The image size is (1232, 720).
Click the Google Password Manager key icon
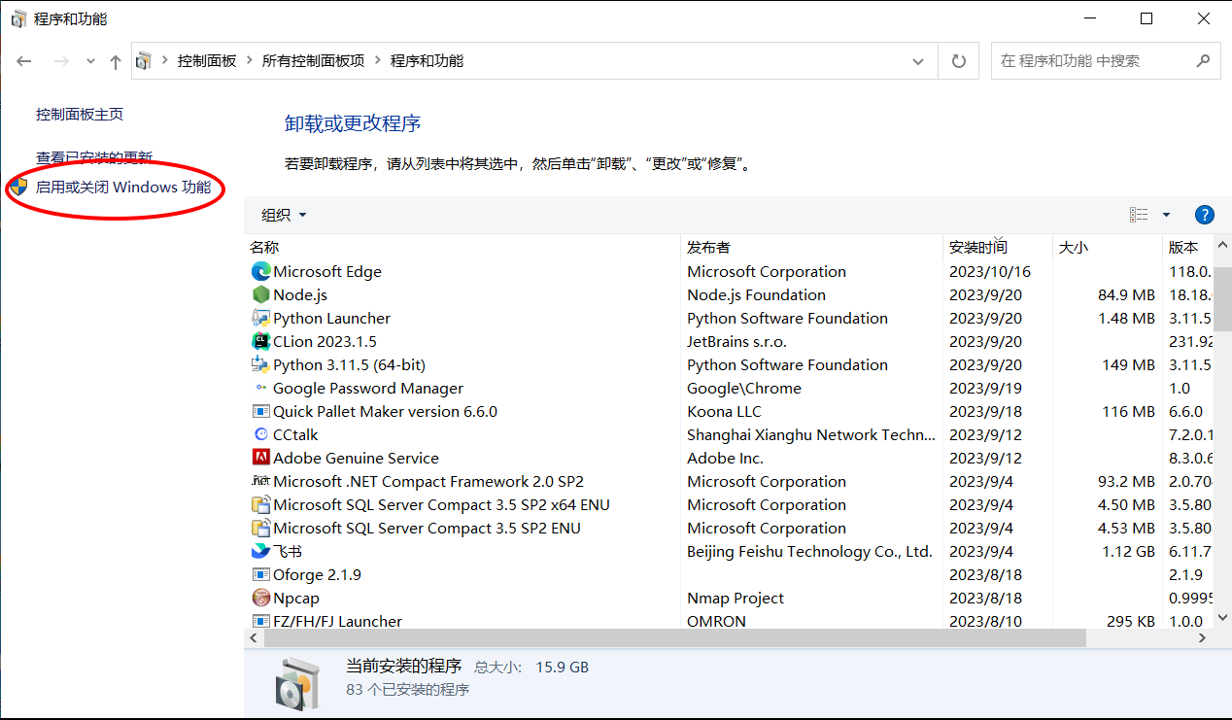pos(260,389)
